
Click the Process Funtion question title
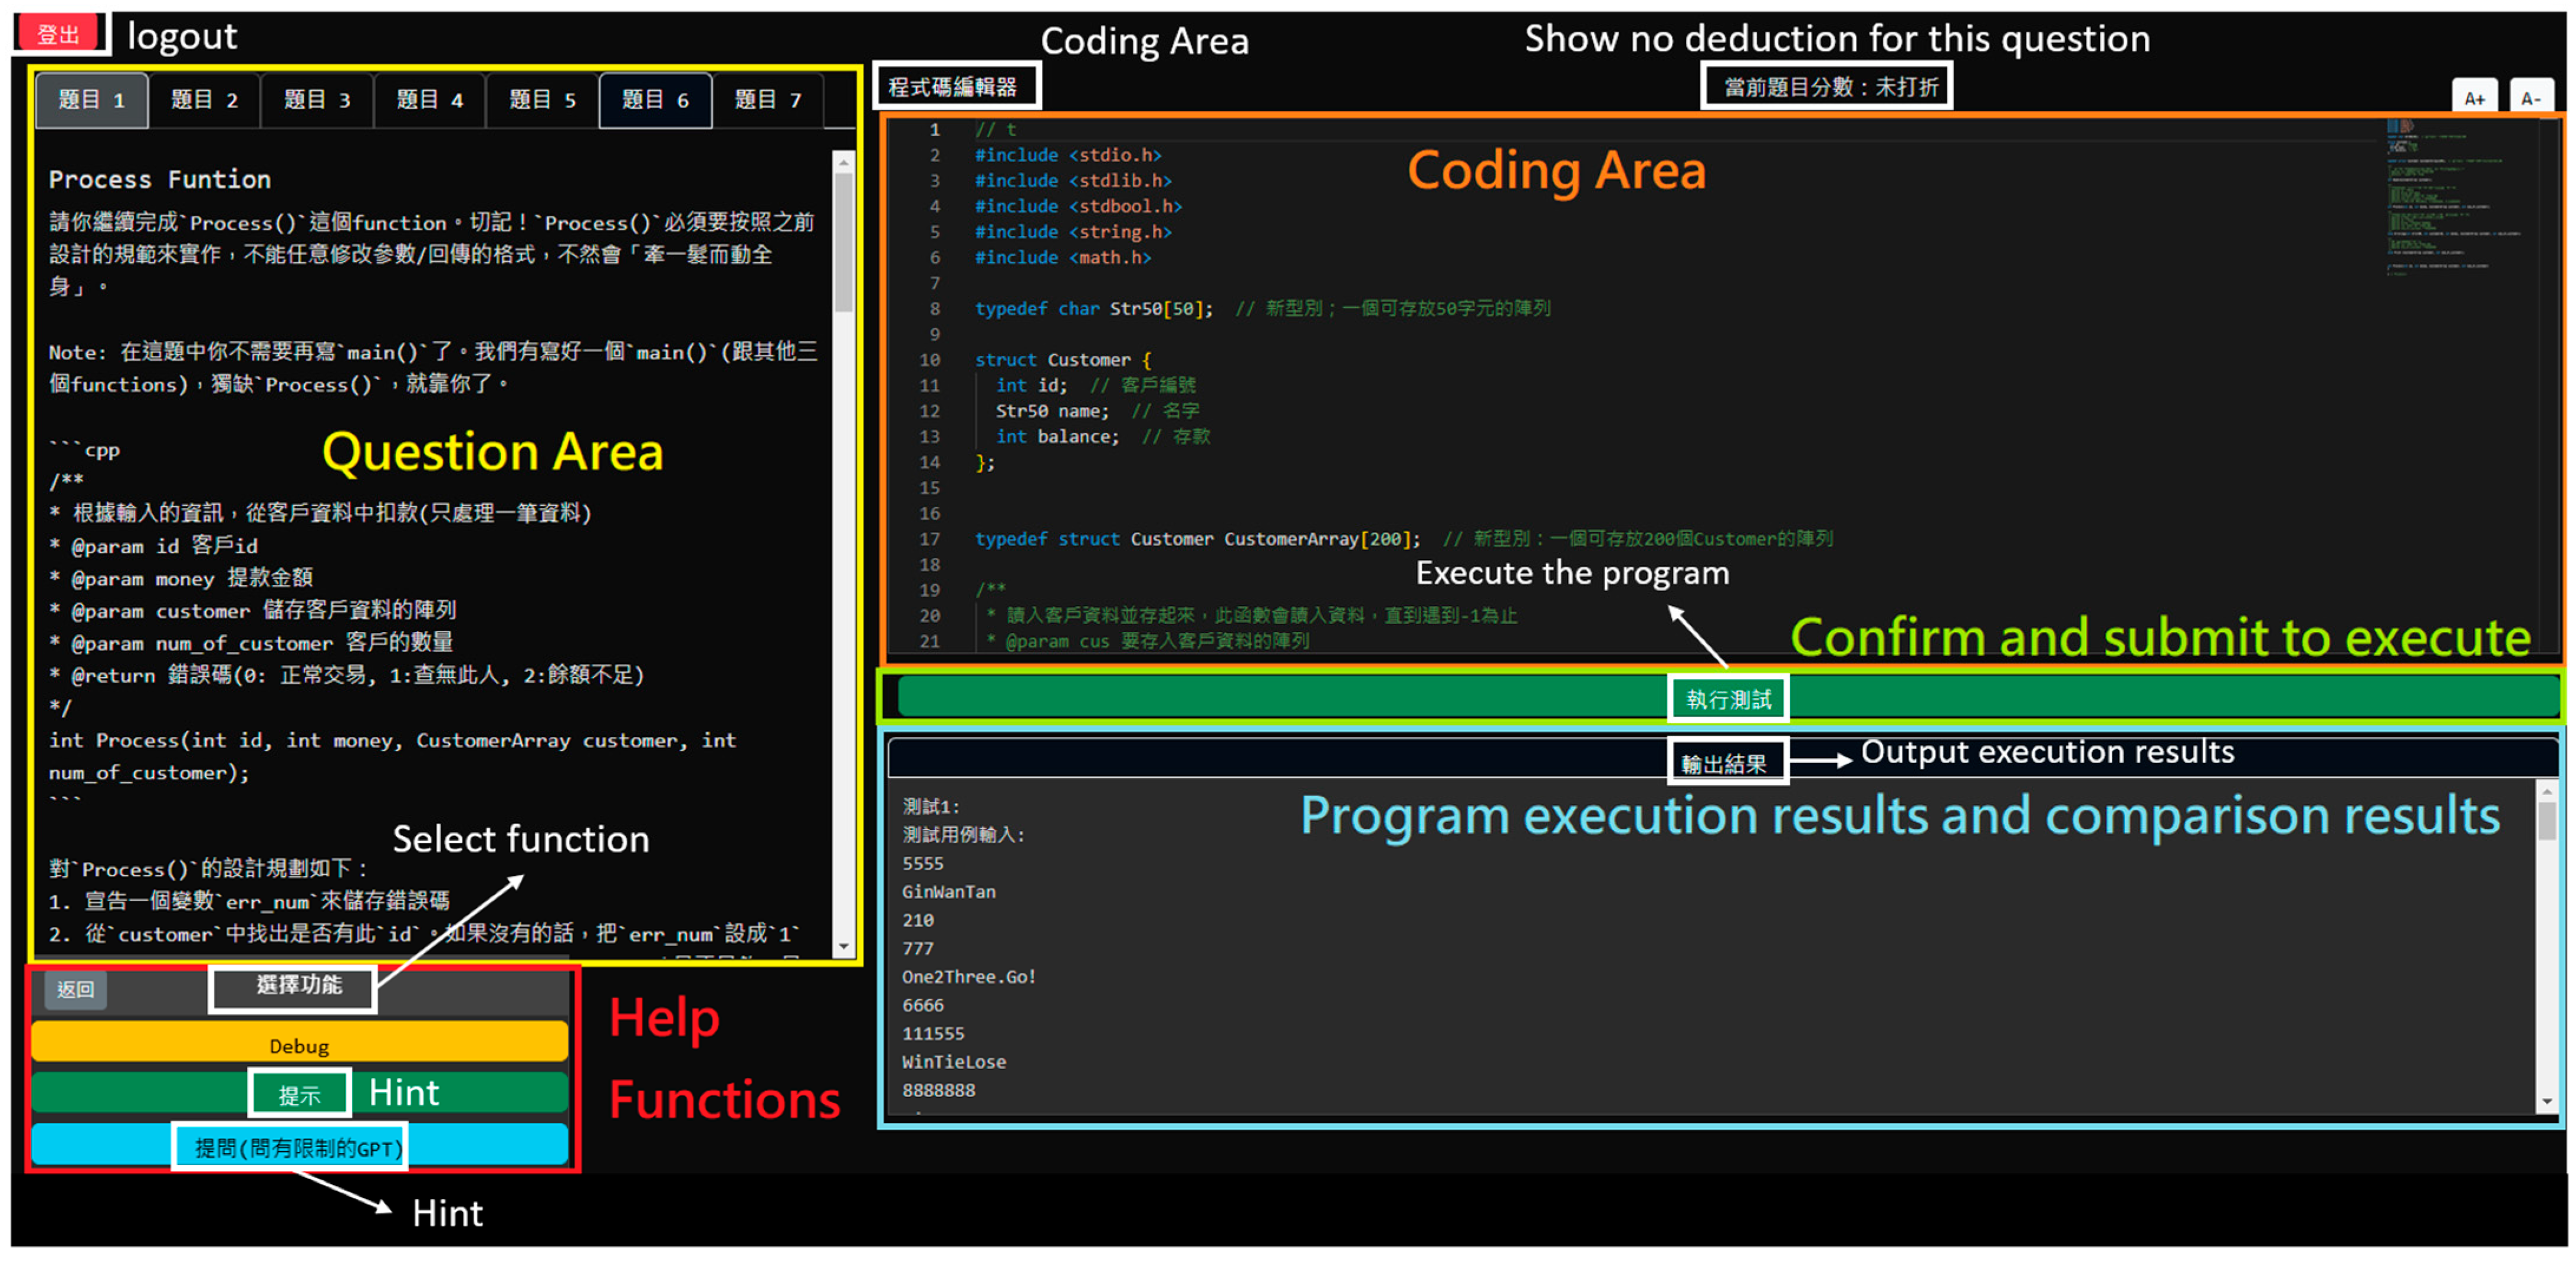tap(160, 180)
